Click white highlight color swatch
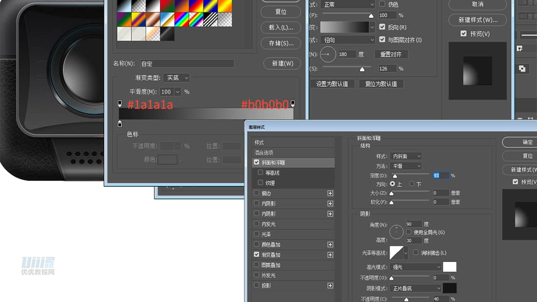This screenshot has width=537, height=302. tap(449, 267)
